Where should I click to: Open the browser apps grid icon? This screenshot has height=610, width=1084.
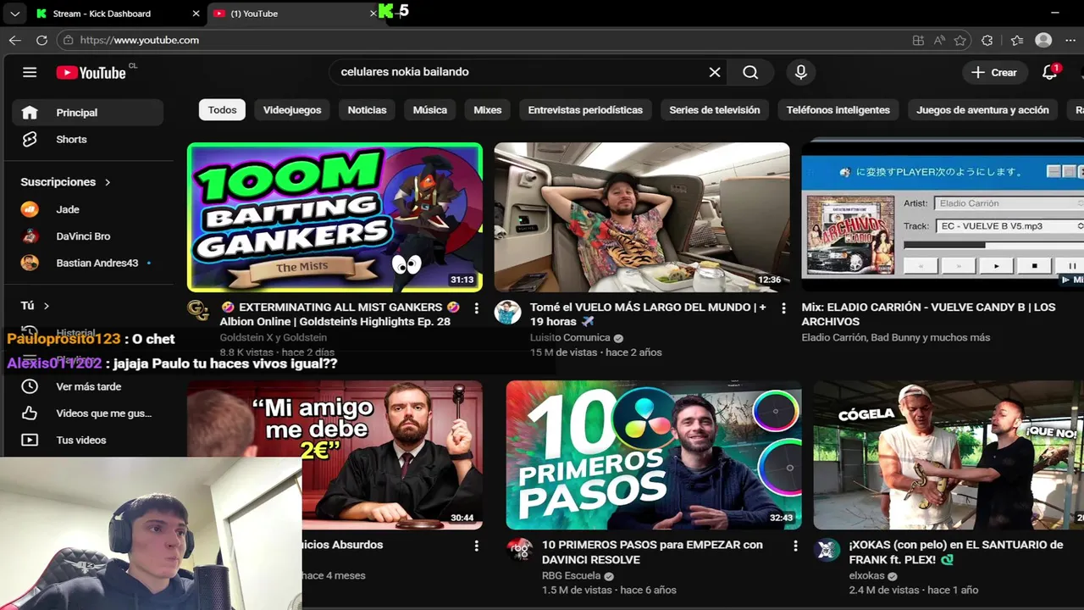click(918, 40)
